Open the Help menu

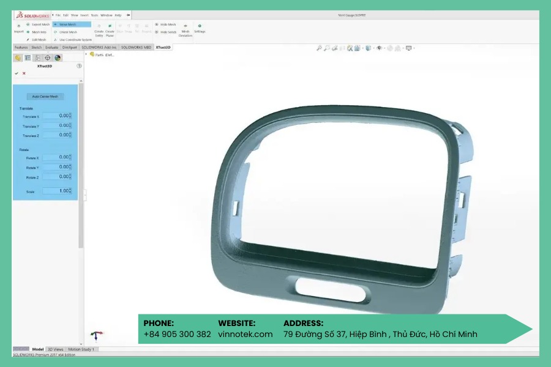[118, 15]
